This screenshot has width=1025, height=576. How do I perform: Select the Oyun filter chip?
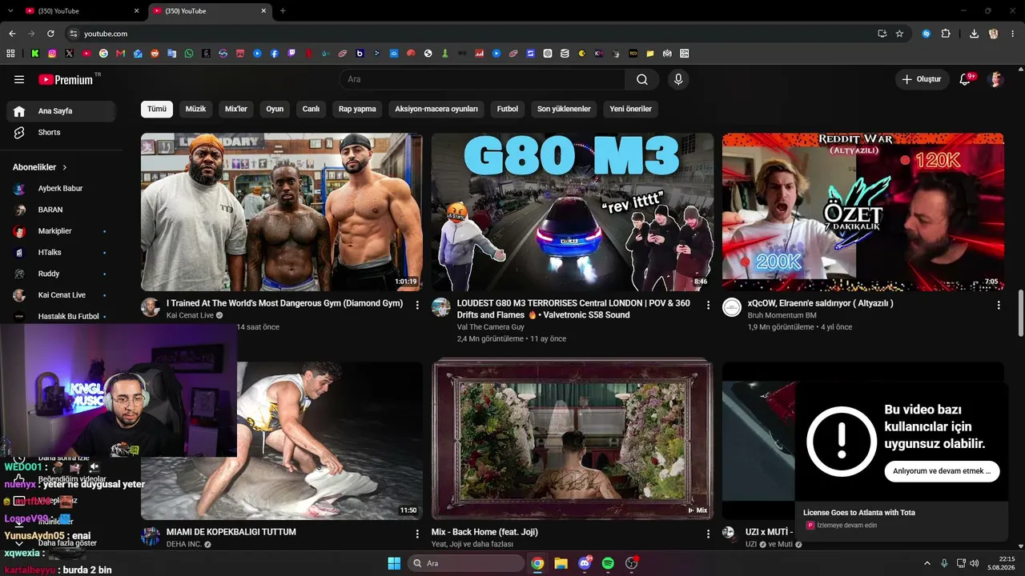coord(275,109)
